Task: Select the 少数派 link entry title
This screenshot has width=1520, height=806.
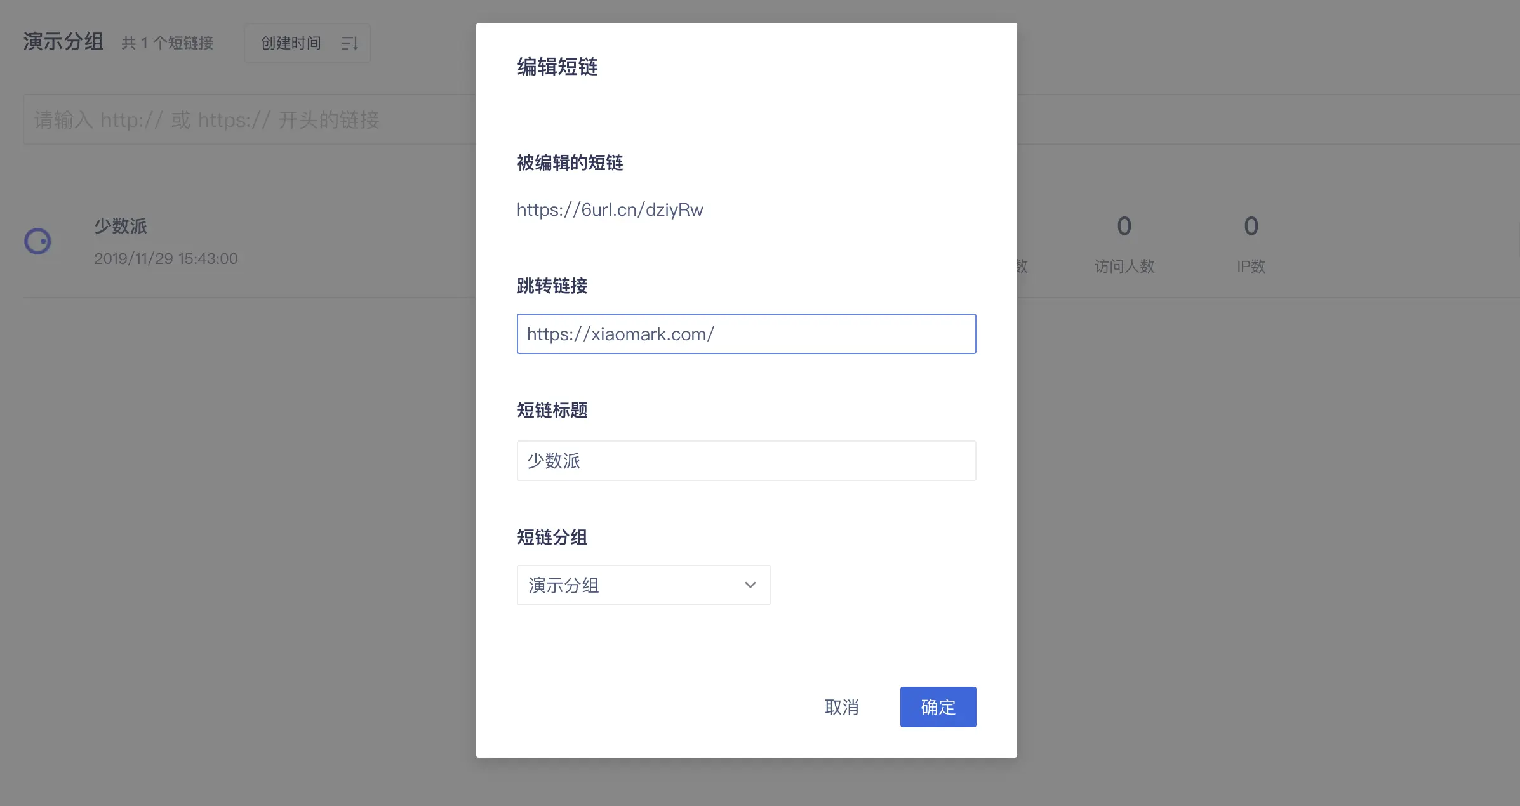Action: 121,226
